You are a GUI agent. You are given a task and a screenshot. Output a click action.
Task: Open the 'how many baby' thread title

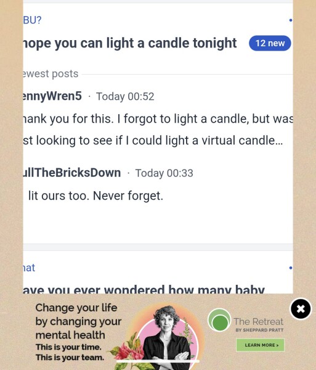[144, 290]
